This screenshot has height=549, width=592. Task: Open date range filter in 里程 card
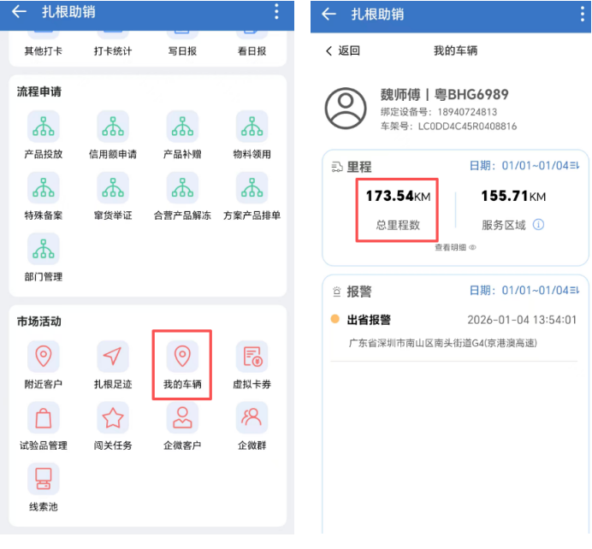coord(524,166)
